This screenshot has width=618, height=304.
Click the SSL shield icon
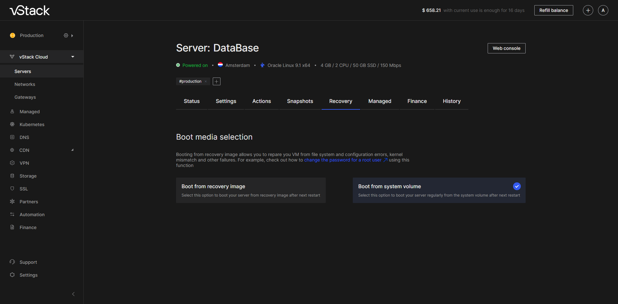pyautogui.click(x=12, y=189)
